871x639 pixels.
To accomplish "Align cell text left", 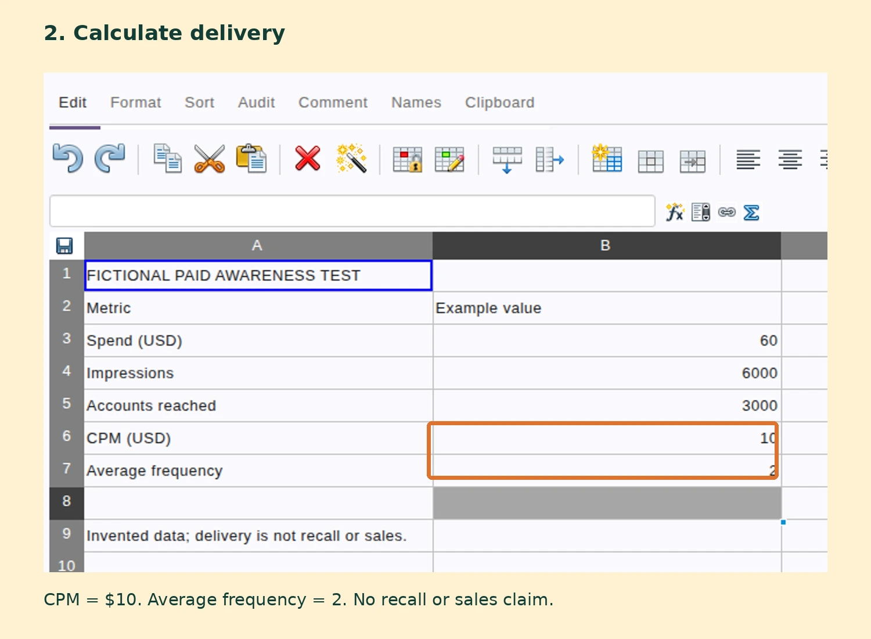I will pyautogui.click(x=748, y=159).
